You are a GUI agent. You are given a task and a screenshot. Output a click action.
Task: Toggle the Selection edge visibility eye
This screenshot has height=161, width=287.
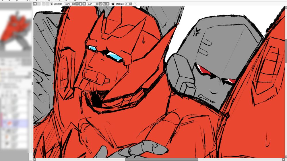(52, 4)
